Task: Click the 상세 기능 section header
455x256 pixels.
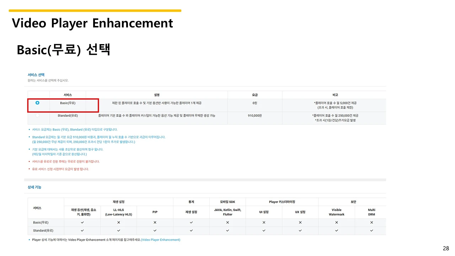Action: click(x=34, y=187)
